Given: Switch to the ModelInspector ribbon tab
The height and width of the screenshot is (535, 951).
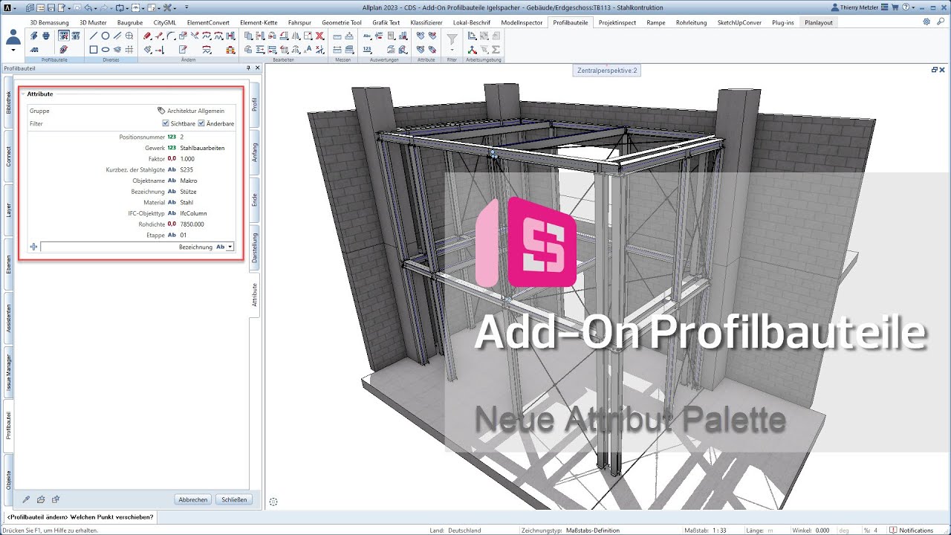Looking at the screenshot, I should [522, 22].
